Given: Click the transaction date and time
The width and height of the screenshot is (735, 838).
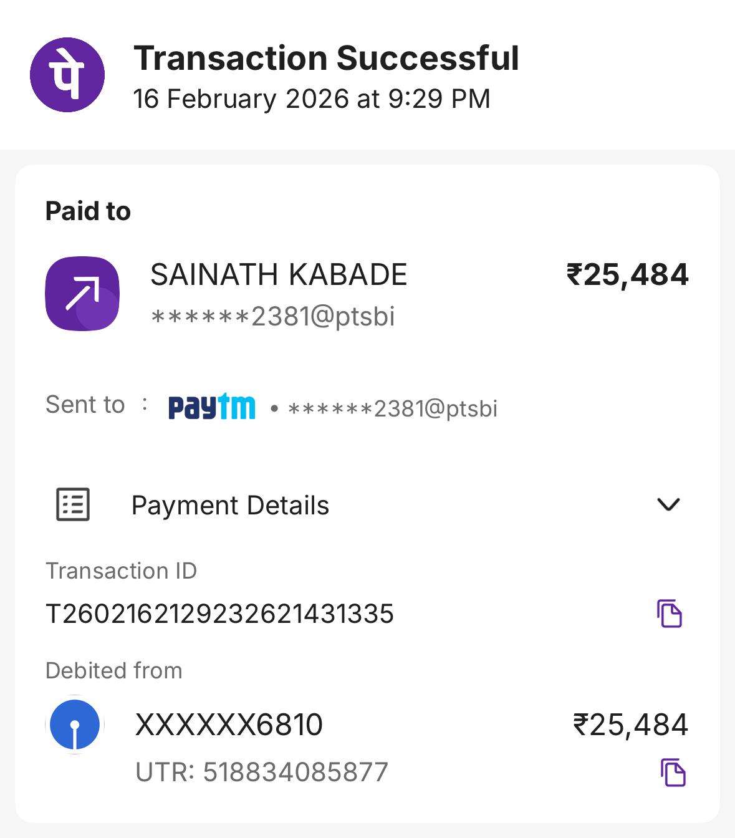Looking at the screenshot, I should tap(312, 99).
